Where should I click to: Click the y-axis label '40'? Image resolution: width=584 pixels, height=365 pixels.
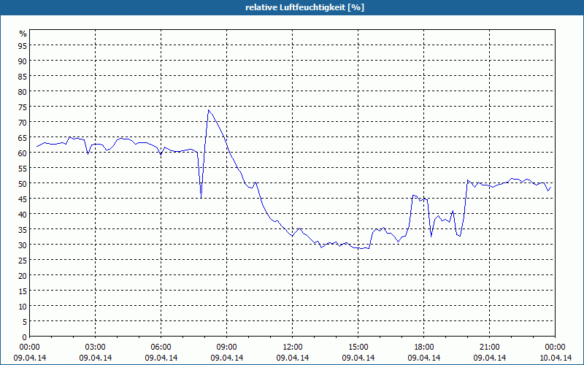[23, 214]
